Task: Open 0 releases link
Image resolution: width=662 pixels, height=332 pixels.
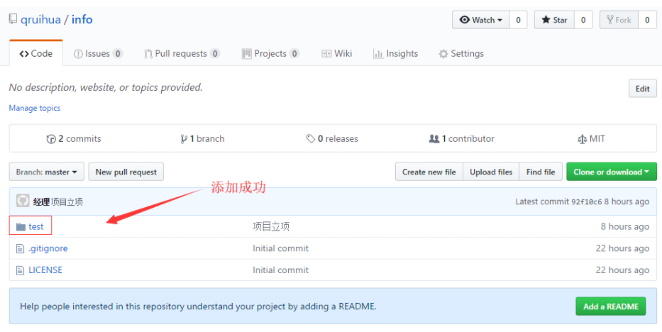Action: point(332,139)
